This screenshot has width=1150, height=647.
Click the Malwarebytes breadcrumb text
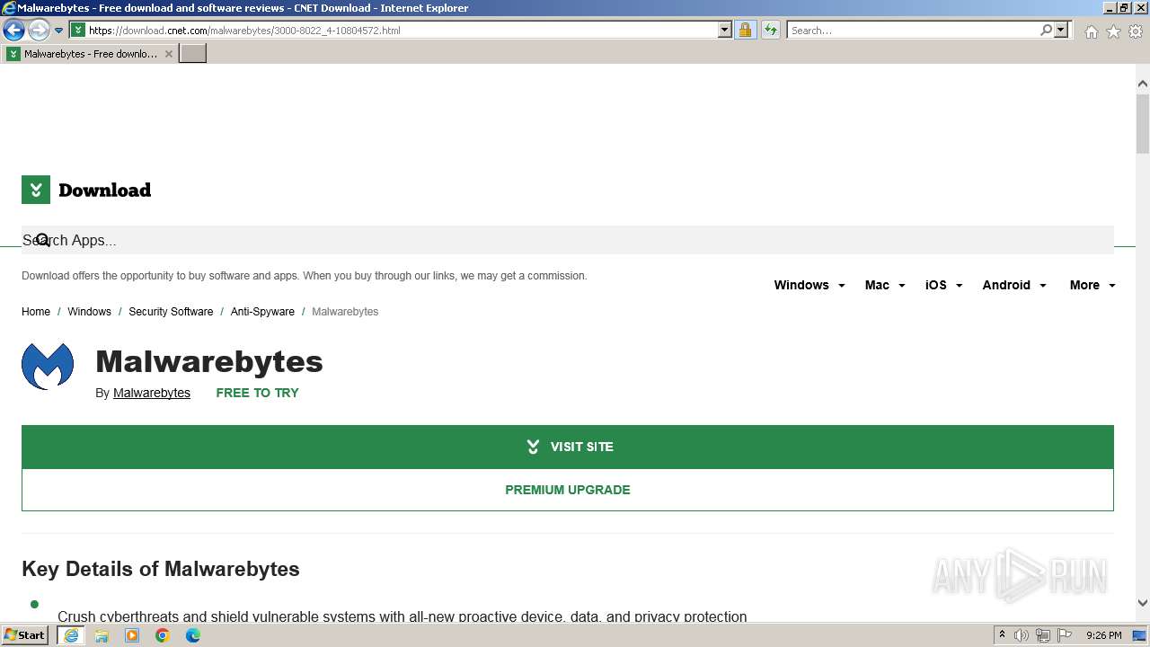[345, 312]
